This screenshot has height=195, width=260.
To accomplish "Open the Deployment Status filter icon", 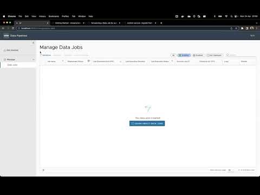I will tap(89, 61).
